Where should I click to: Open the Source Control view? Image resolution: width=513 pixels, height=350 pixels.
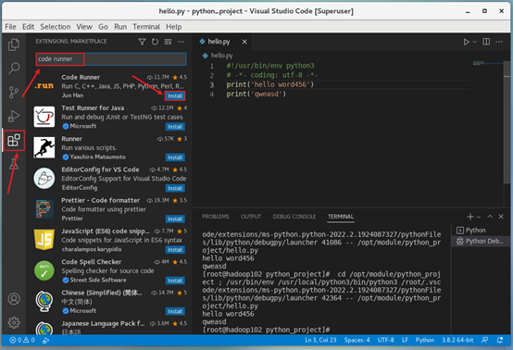pos(14,93)
